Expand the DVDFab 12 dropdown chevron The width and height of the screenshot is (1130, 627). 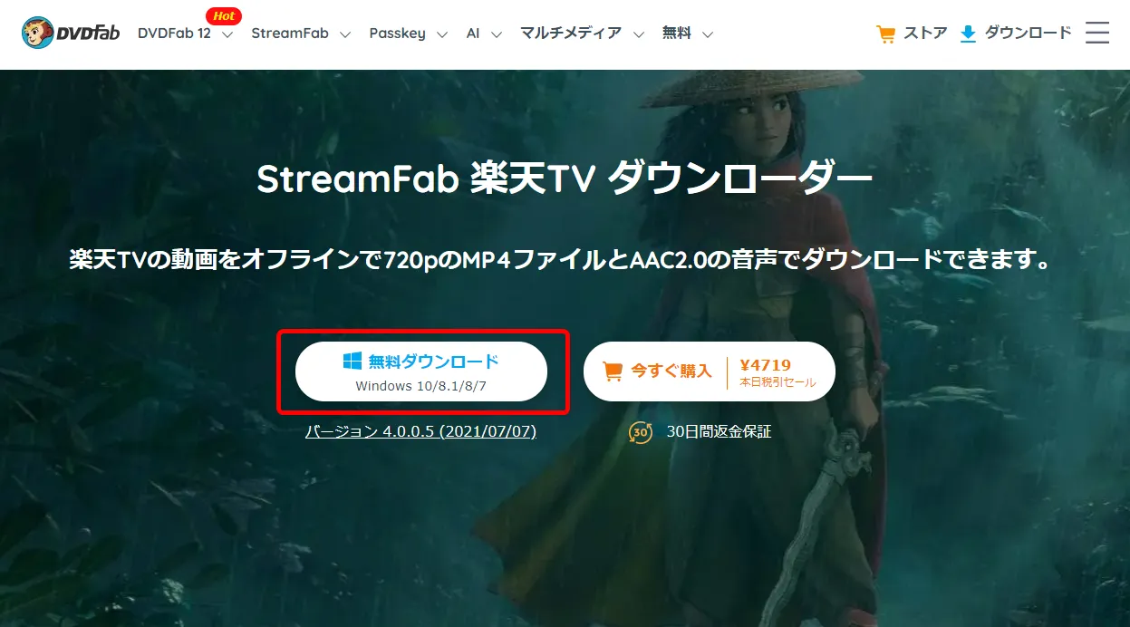click(x=227, y=34)
